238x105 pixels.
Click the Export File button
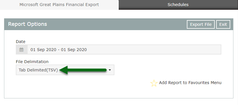click(201, 24)
